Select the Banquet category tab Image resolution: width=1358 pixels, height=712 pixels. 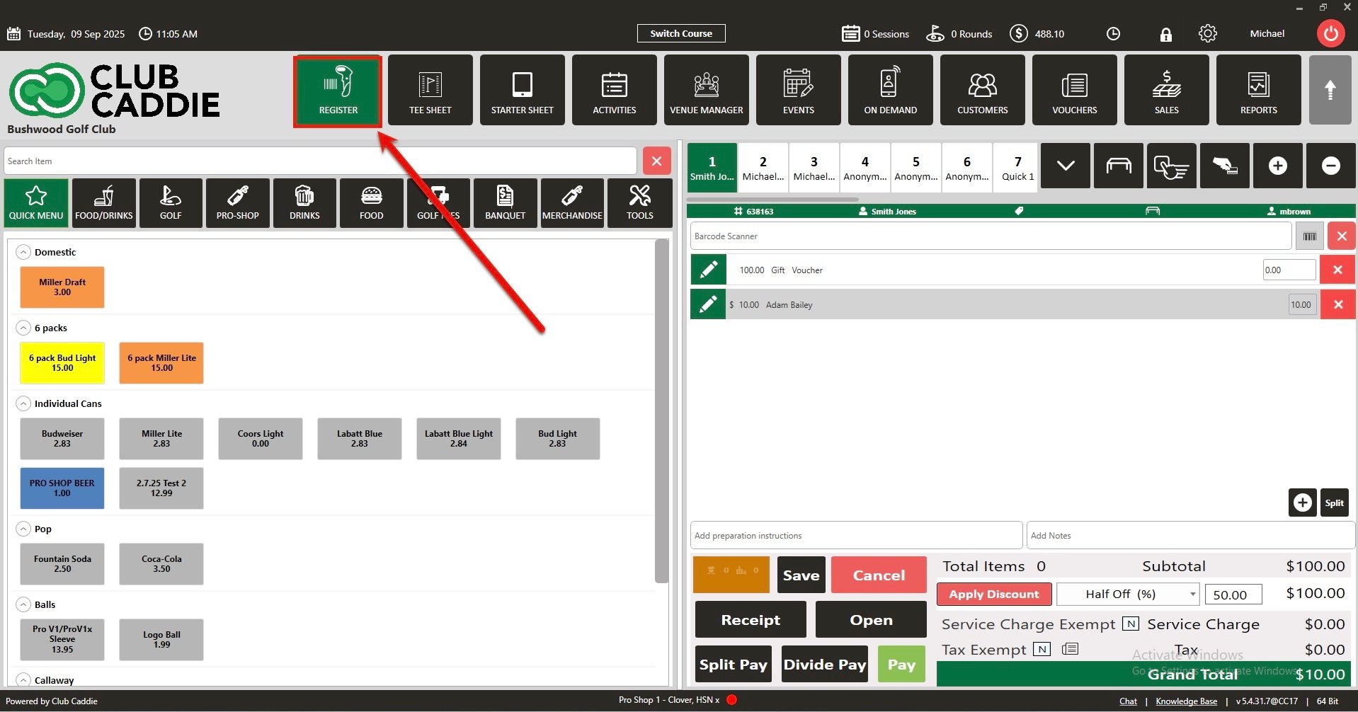tap(505, 203)
